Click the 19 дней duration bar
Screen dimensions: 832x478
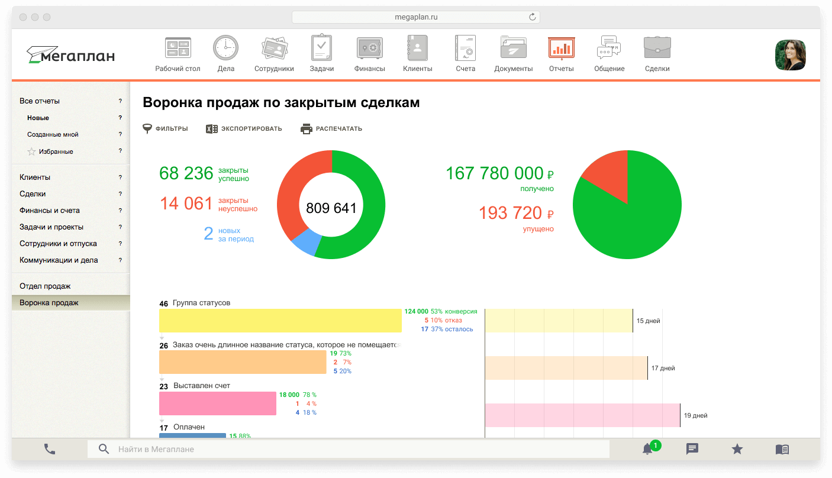pyautogui.click(x=582, y=415)
